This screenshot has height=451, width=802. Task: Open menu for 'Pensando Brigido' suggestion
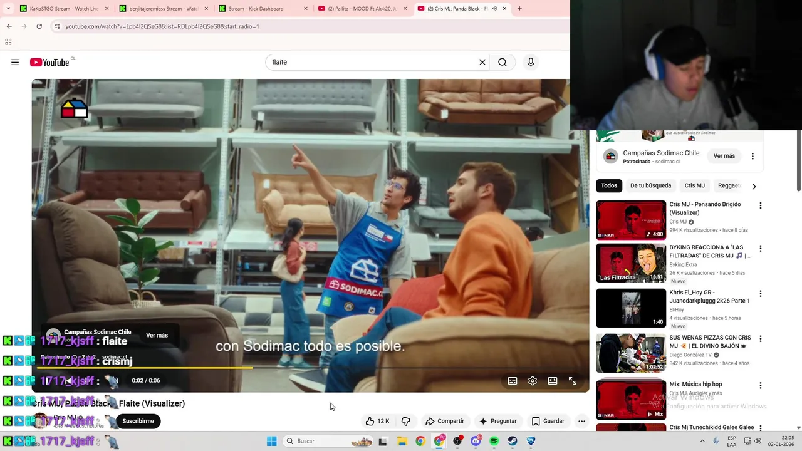pyautogui.click(x=761, y=205)
